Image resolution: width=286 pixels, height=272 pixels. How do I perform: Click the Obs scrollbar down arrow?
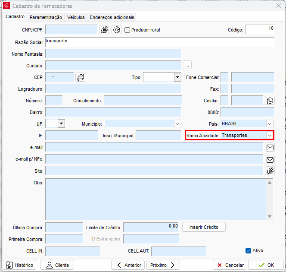(x=270, y=216)
